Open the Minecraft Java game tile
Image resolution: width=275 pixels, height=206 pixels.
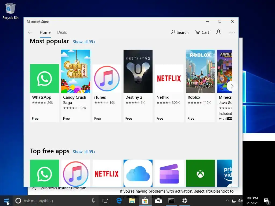coord(225,86)
